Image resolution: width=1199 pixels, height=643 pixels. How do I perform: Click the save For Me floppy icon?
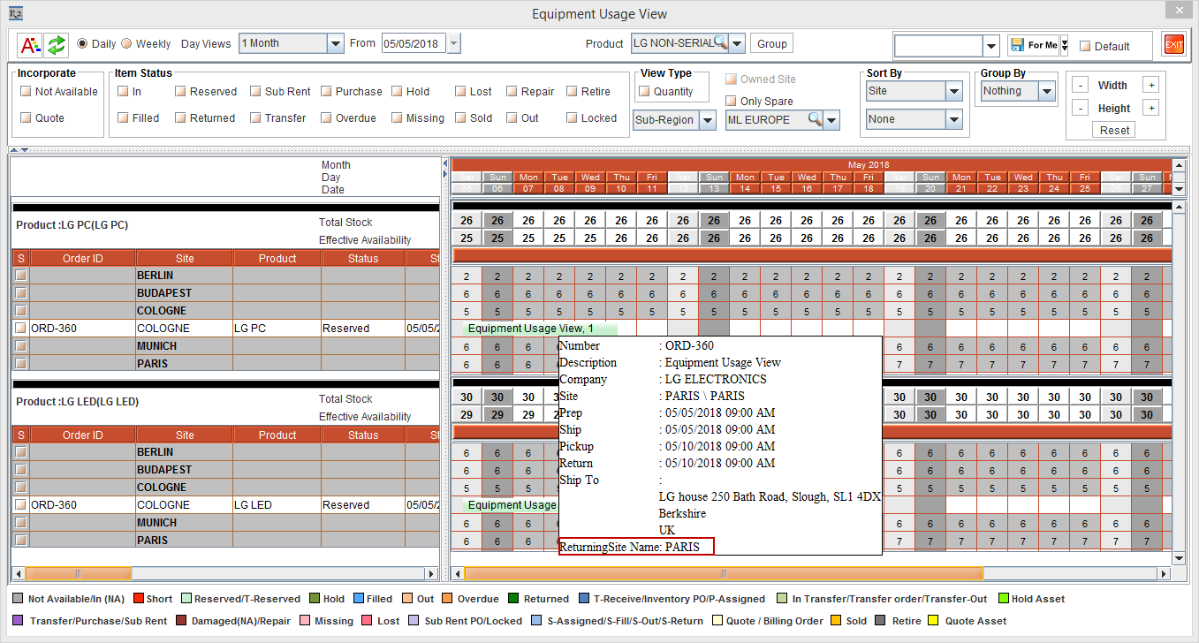pyautogui.click(x=1016, y=45)
